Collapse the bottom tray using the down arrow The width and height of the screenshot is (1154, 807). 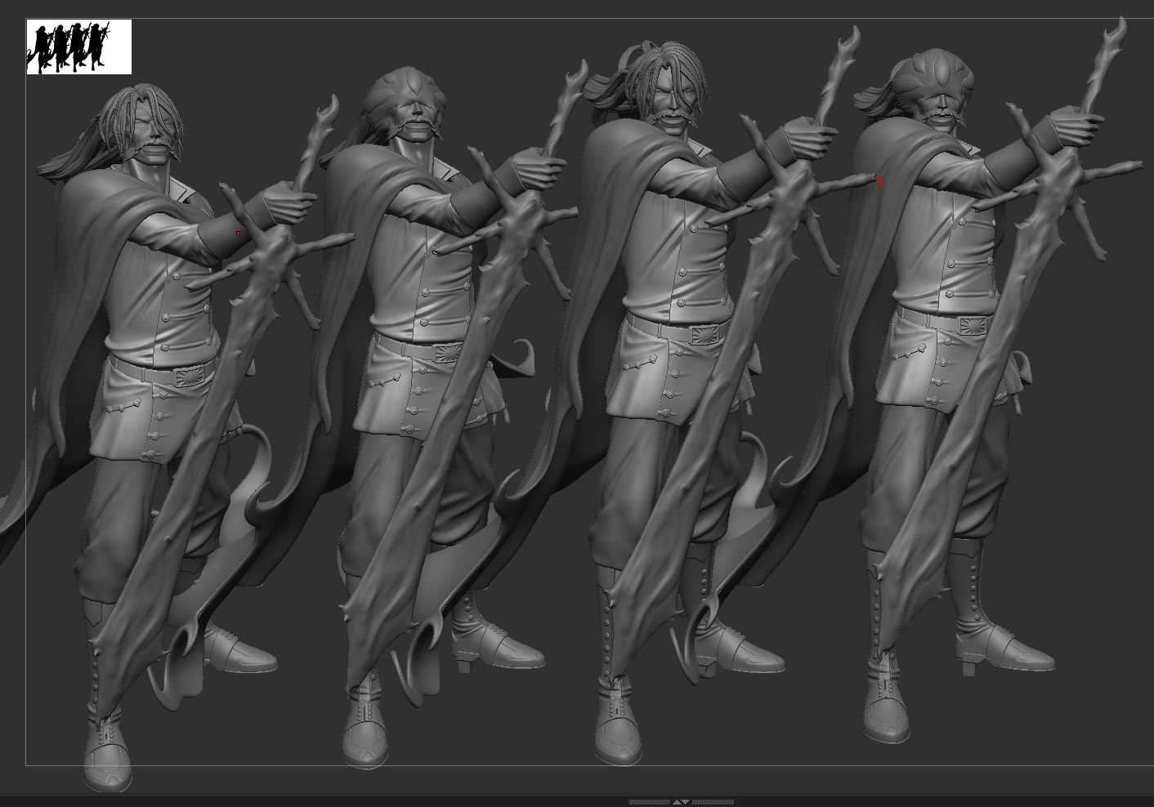click(687, 802)
